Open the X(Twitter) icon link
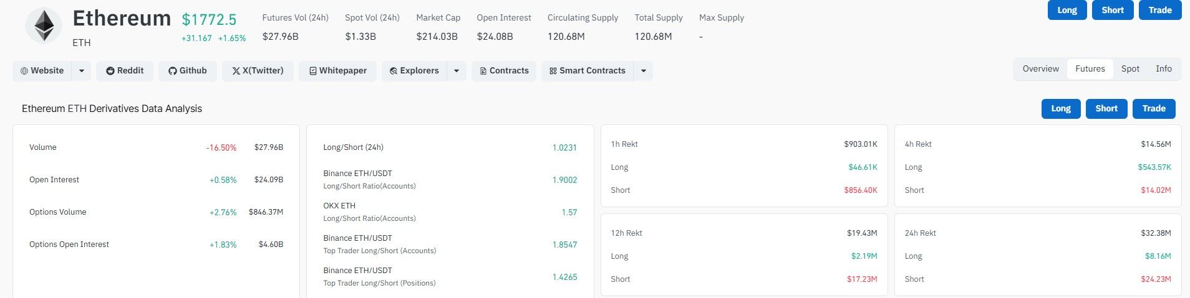Screen dimensions: 1190x298 pos(236,71)
